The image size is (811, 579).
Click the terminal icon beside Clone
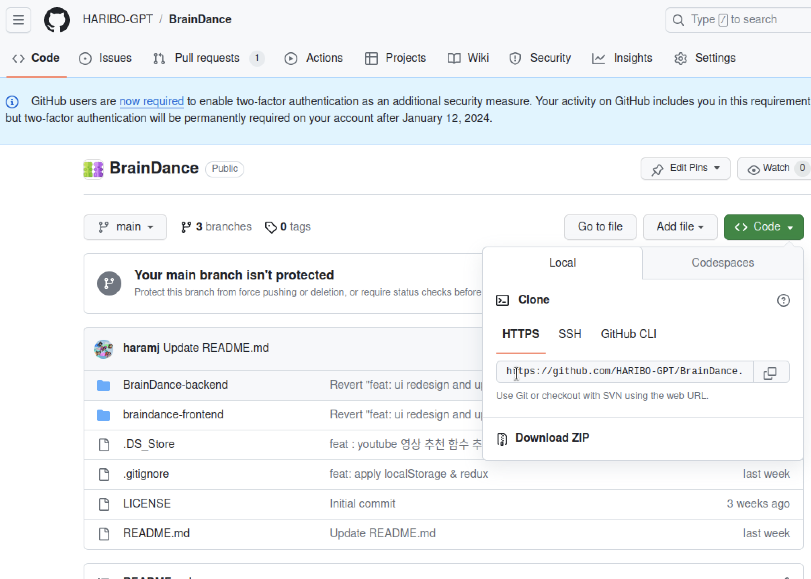coord(502,300)
